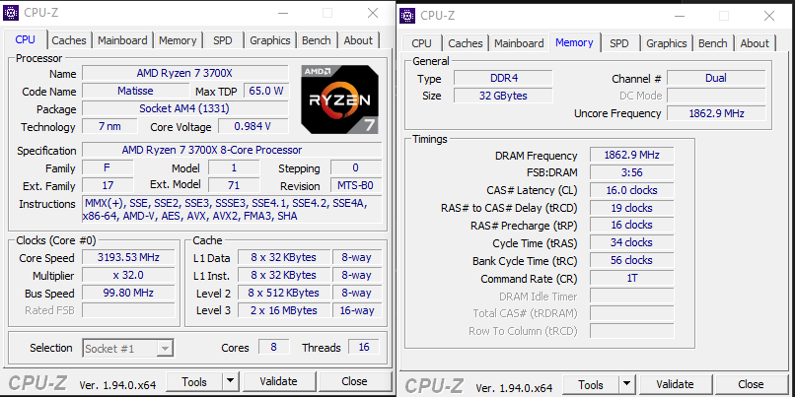795x397 pixels.
Task: Click the DRAM Frequency 1862.9 MHz value
Action: (x=631, y=156)
